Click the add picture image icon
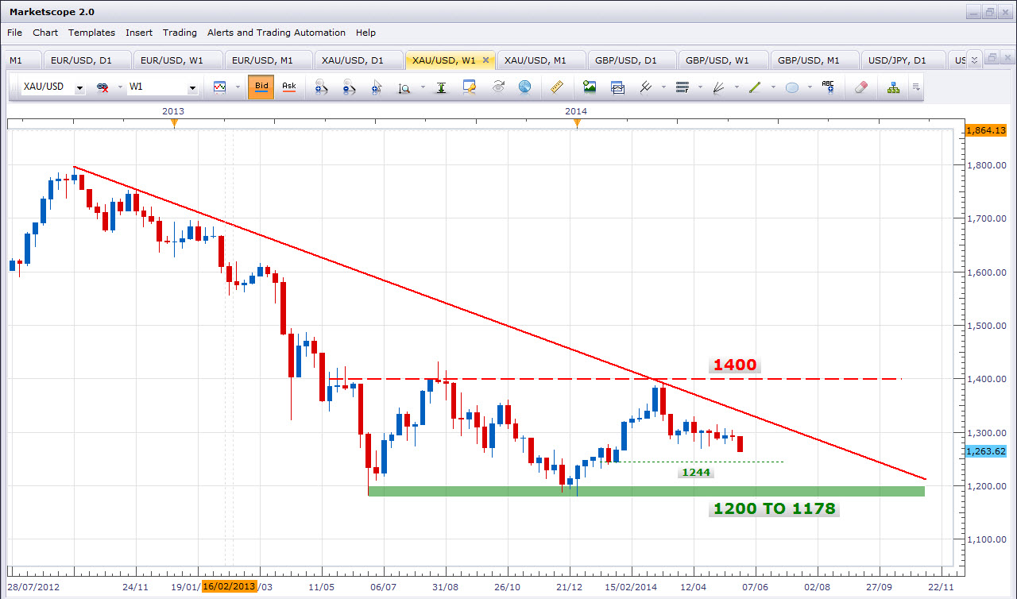 tap(590, 87)
